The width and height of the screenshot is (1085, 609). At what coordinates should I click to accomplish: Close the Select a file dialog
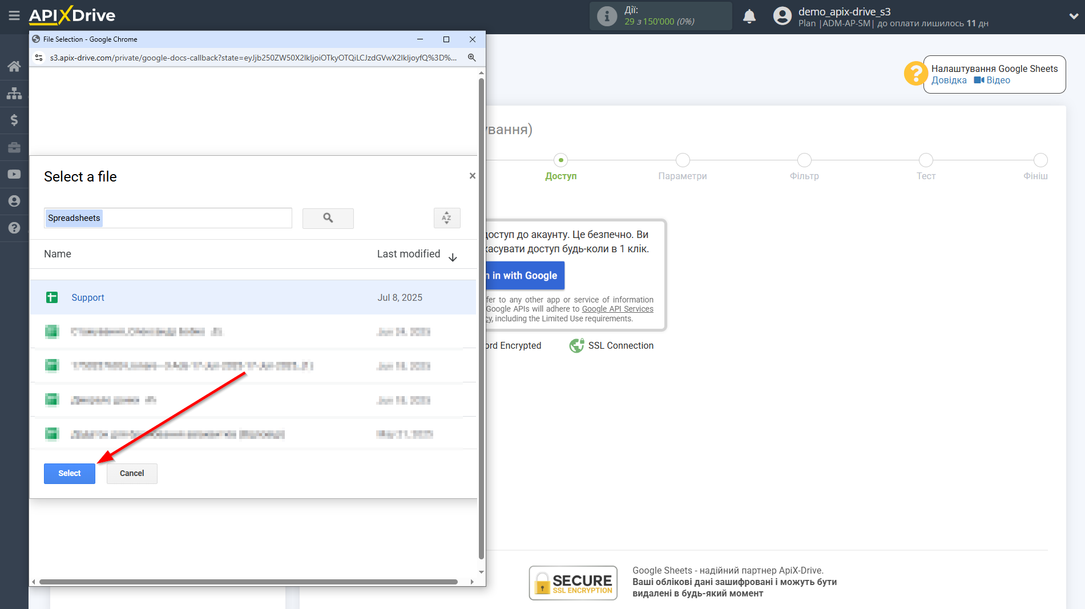(x=472, y=176)
